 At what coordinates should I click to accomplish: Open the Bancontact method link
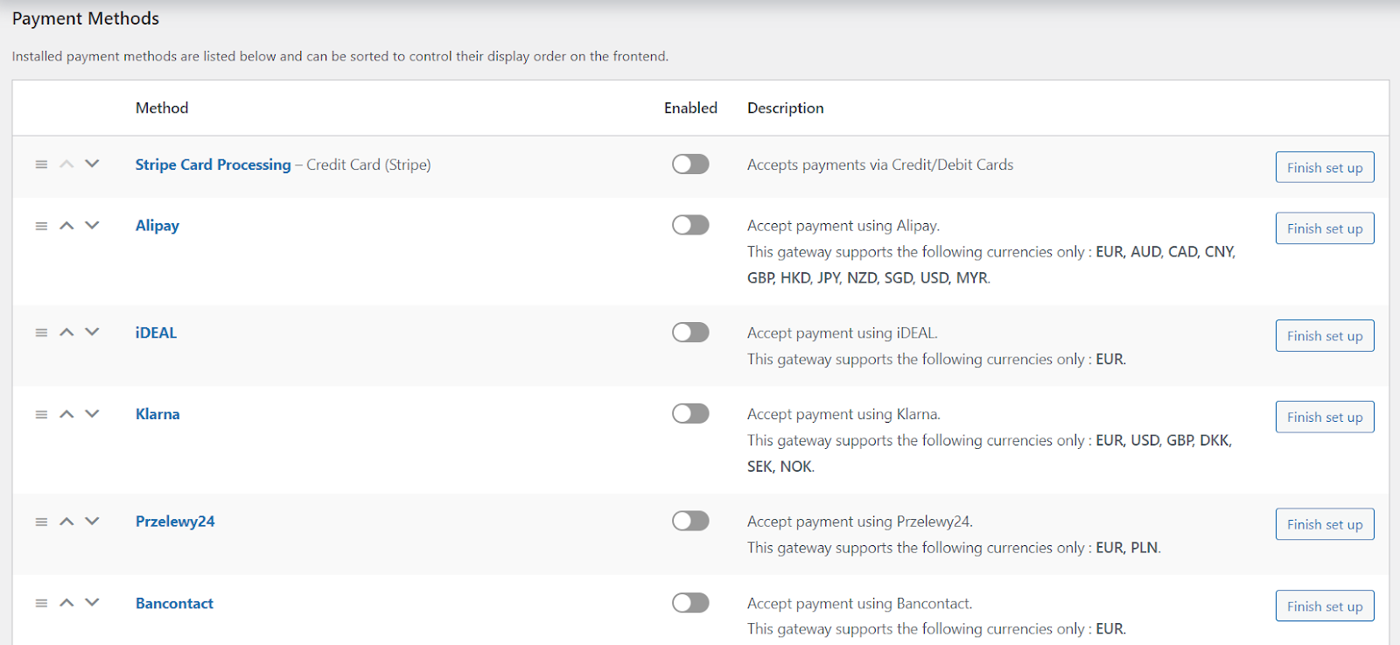[x=174, y=603]
